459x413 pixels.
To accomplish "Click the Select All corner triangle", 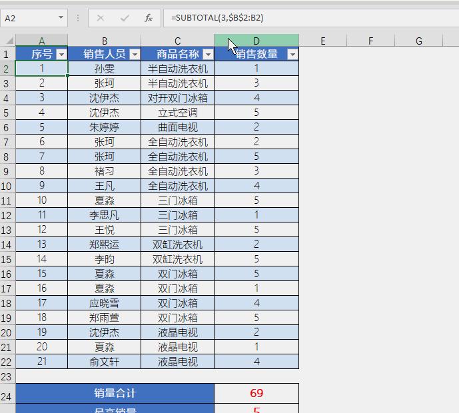I will [9, 41].
